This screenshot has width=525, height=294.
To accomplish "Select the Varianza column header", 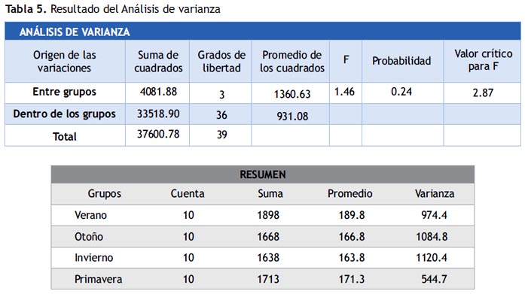I will tap(435, 193).
